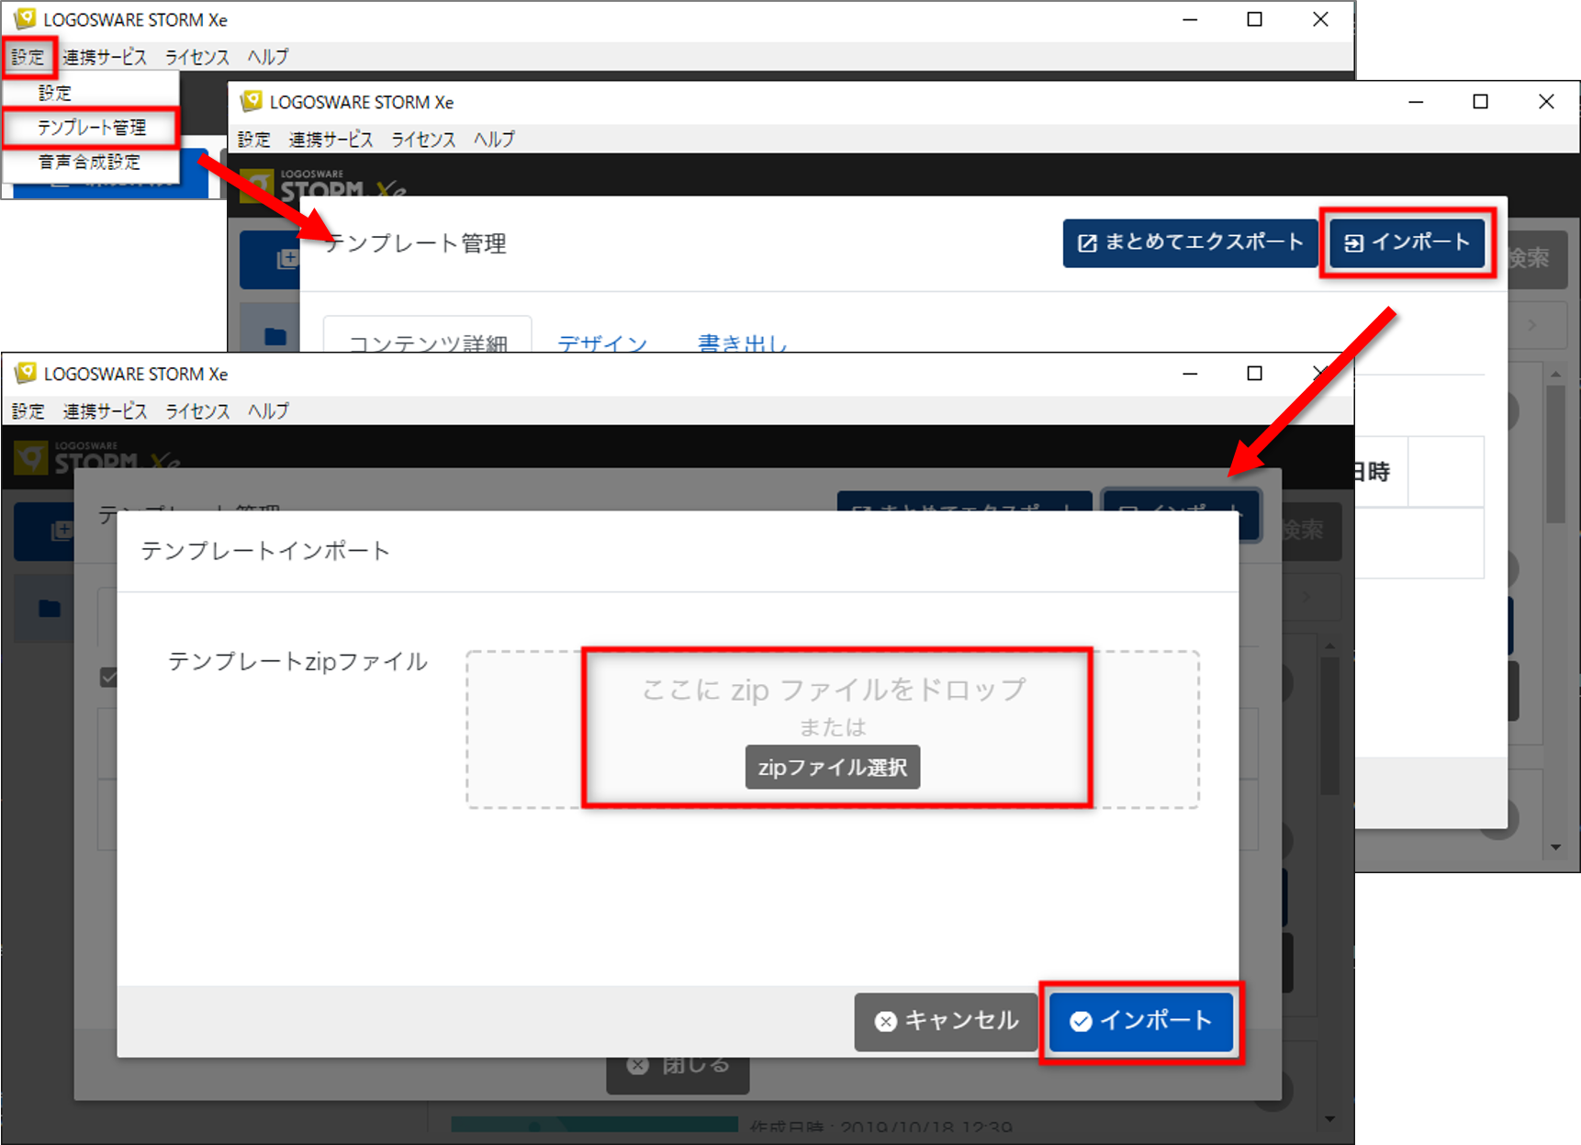Screen dimensions: 1581x1145
Task: Click まとめてエクスポート button in middle window
Action: [x=1190, y=242]
